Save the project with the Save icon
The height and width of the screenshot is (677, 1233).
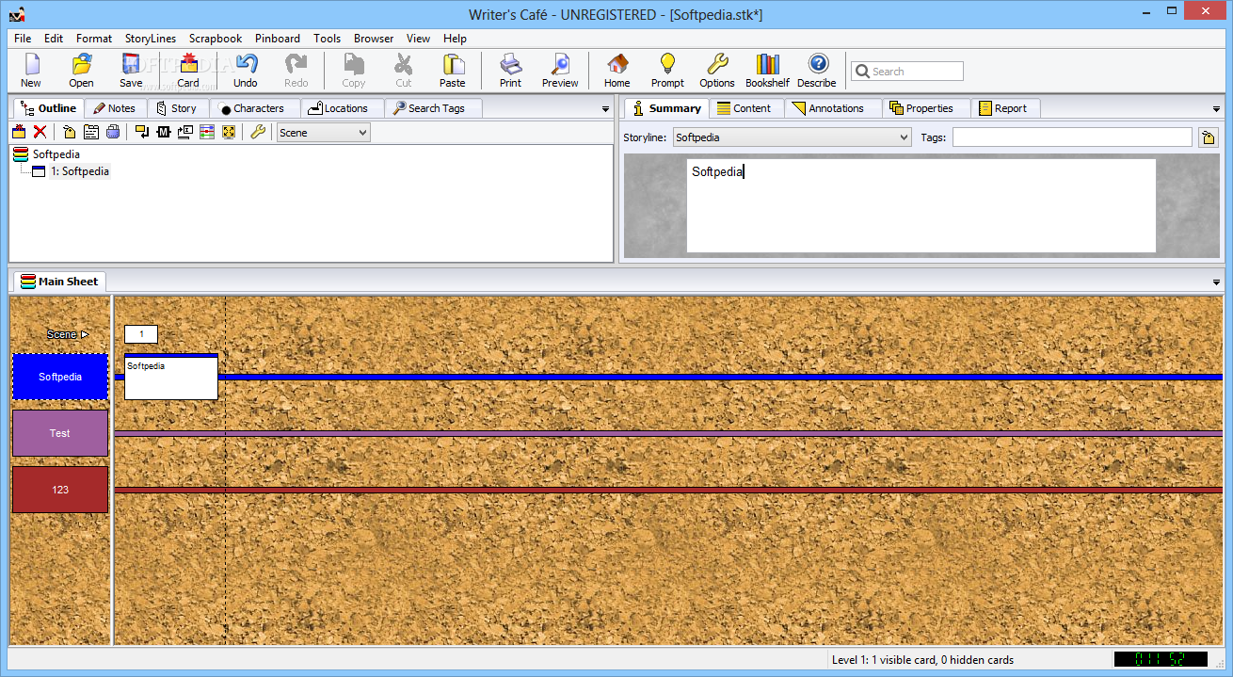pyautogui.click(x=132, y=71)
